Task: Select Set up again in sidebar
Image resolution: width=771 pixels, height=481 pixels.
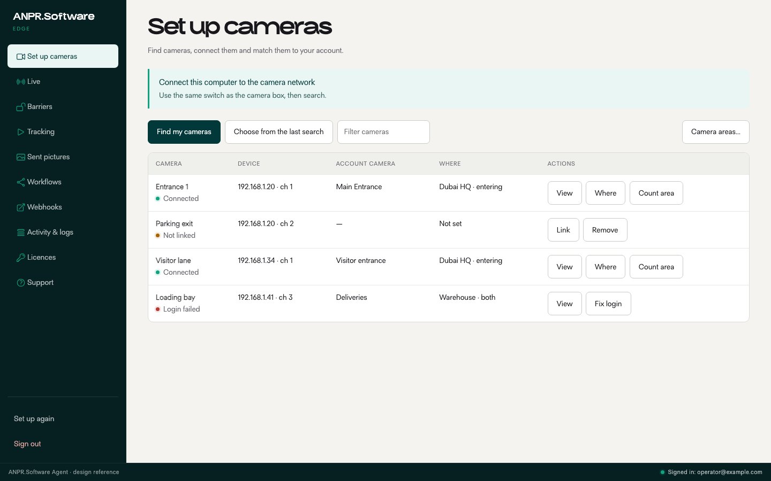Action: point(63,418)
